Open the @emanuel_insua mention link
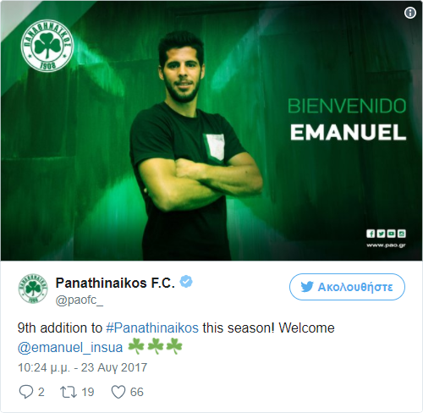 pyautogui.click(x=70, y=347)
